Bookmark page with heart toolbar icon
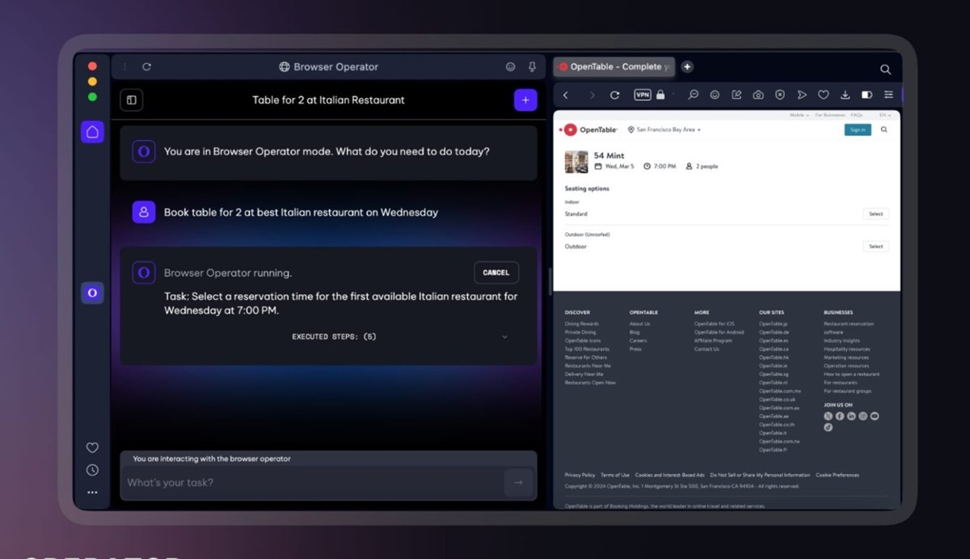970x559 pixels. (x=824, y=95)
